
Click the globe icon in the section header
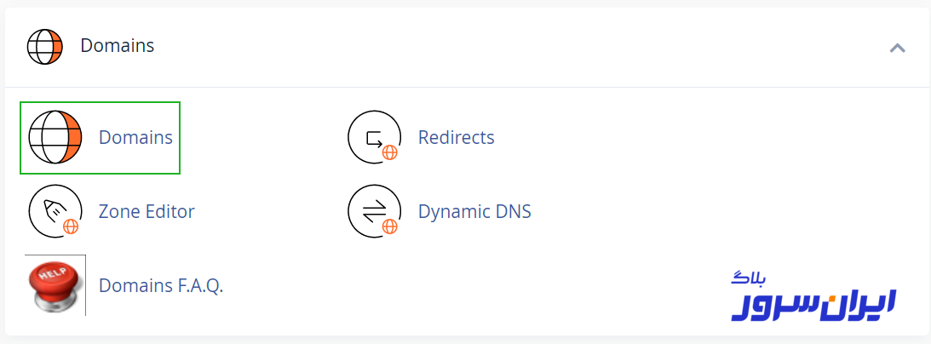tap(45, 46)
